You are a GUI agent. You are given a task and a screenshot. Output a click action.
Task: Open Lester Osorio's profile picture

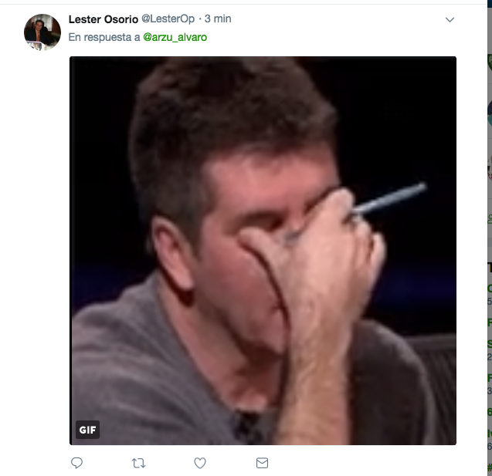pyautogui.click(x=42, y=32)
